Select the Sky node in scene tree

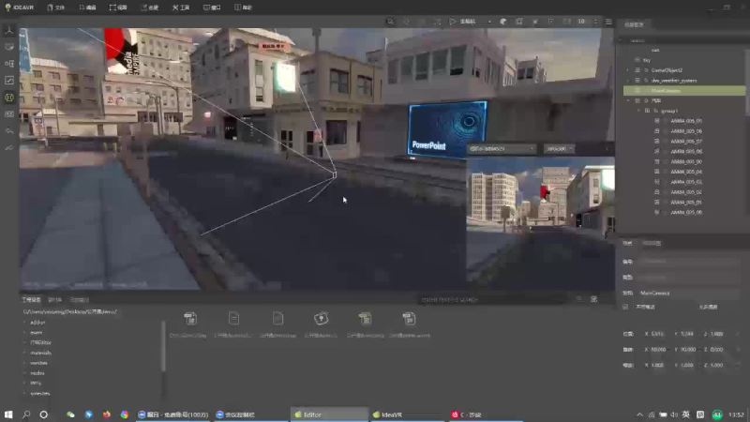[x=647, y=60]
